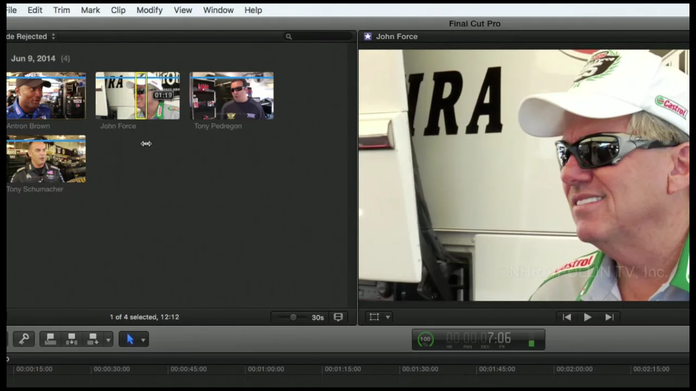The image size is (696, 391).
Task: Click the browser search magnifier icon
Action: tap(289, 36)
